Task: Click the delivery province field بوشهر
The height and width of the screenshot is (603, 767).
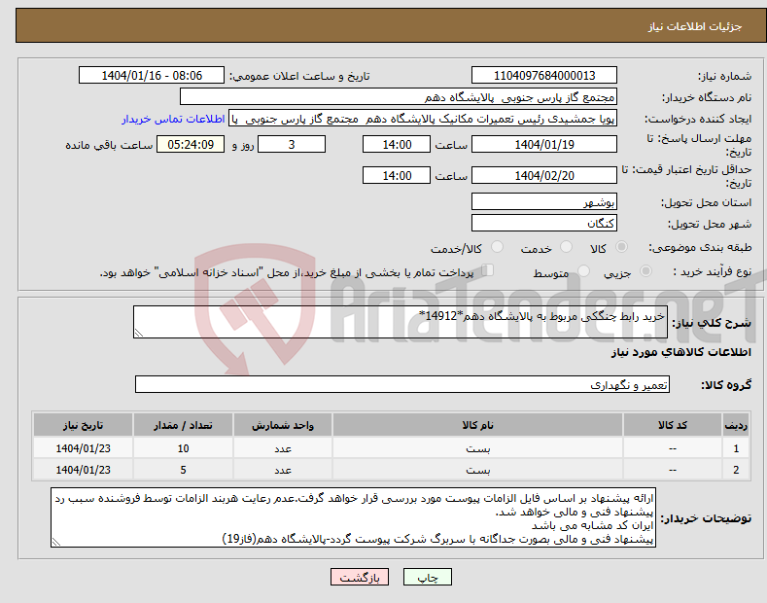Action: point(544,201)
